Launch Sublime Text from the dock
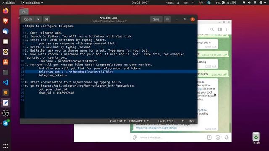This screenshot has width=269, height=151. [x=5, y=93]
